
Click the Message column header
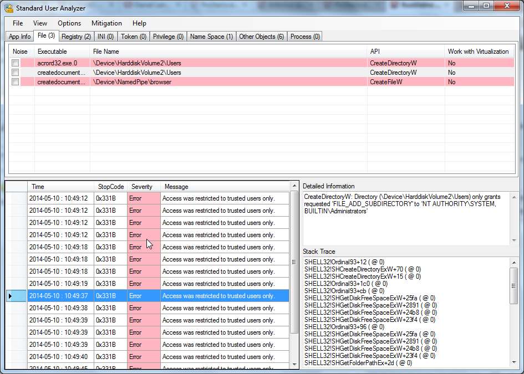click(225, 187)
